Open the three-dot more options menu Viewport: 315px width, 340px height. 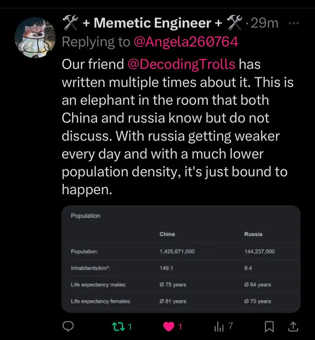coord(294,23)
